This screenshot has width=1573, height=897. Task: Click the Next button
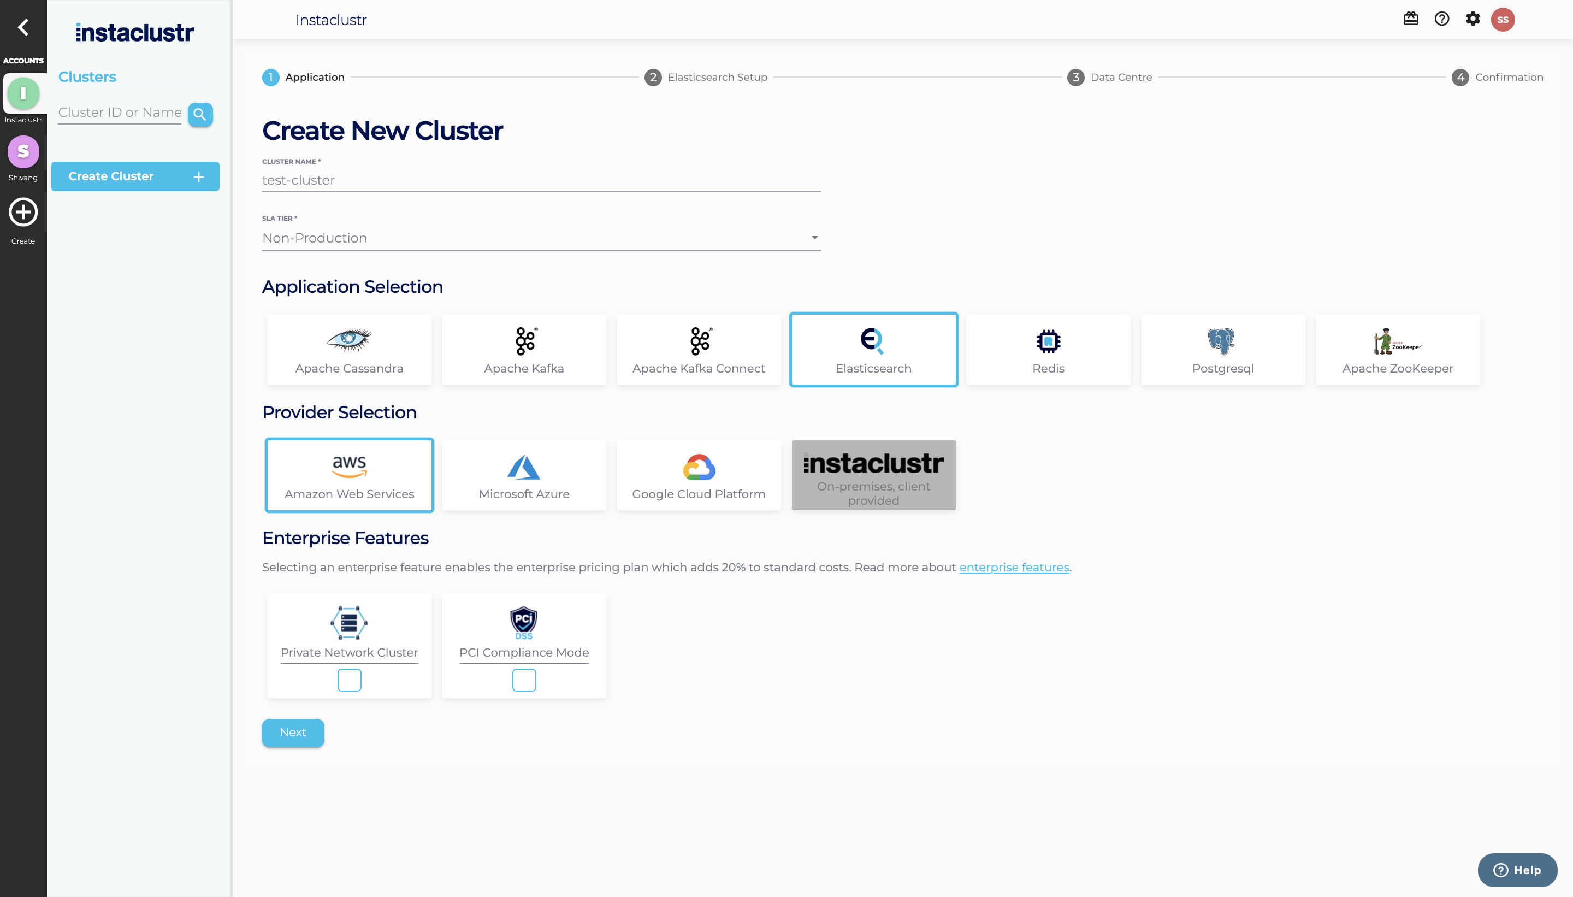[x=293, y=733]
